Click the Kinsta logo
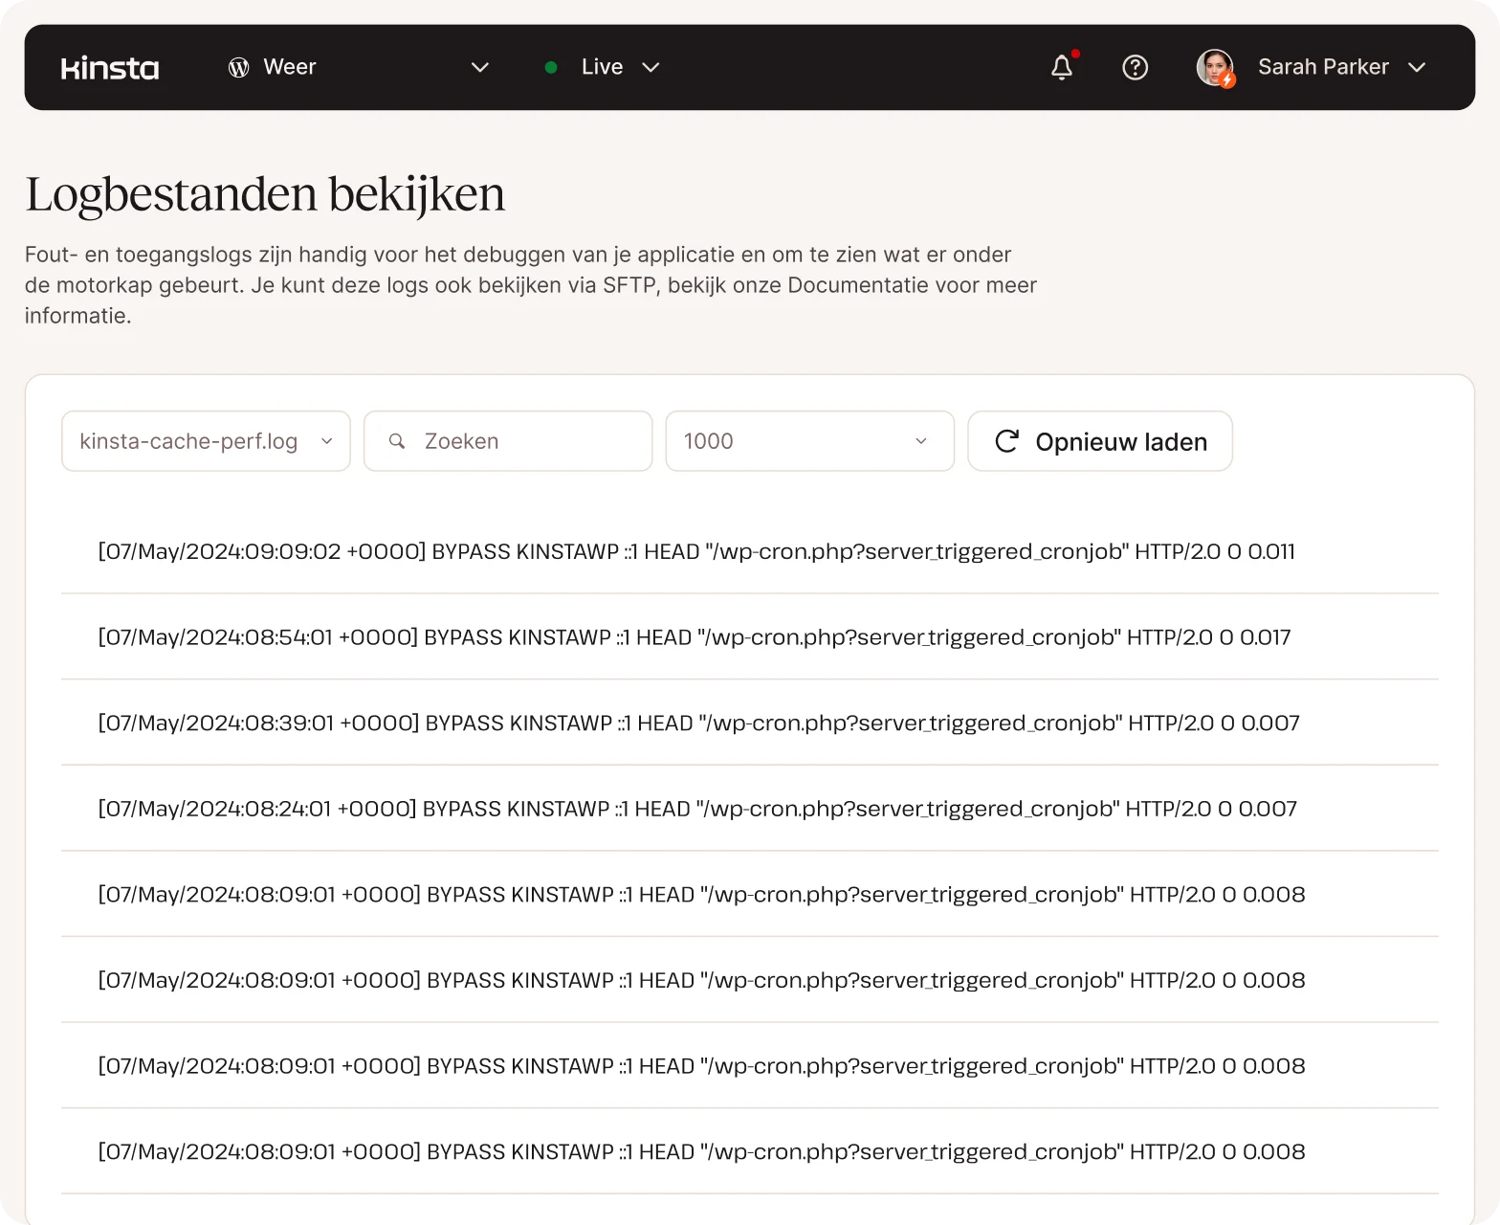1500x1225 pixels. pos(110,68)
